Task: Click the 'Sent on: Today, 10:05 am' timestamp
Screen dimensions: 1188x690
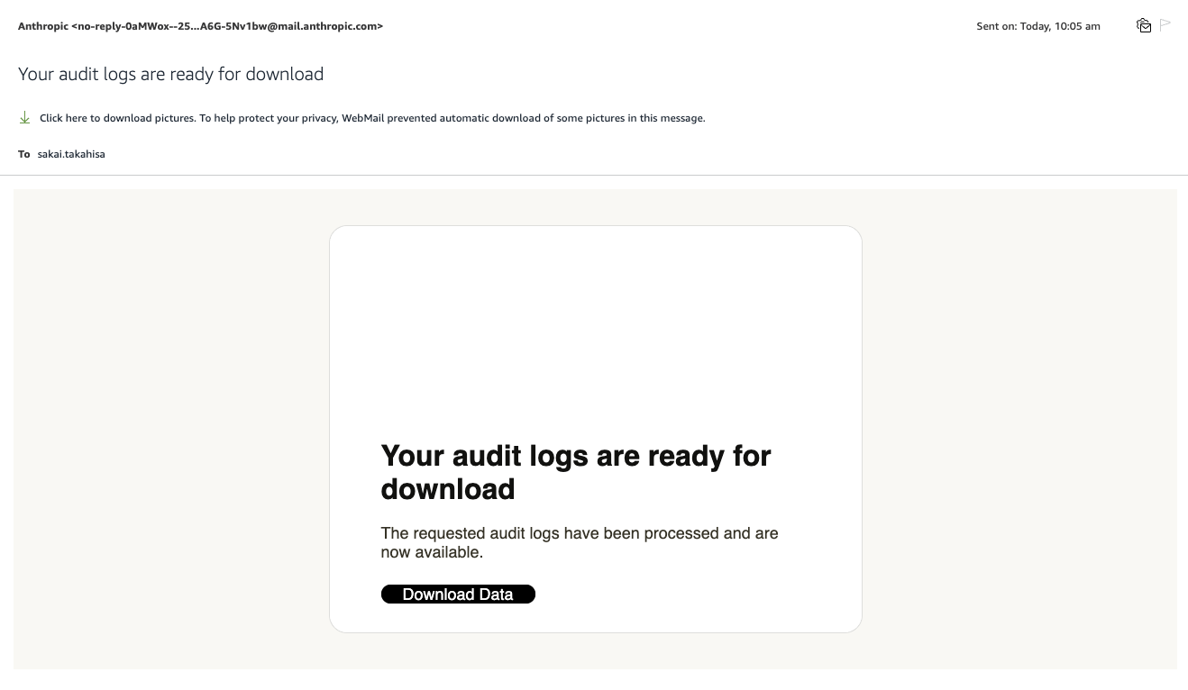Action: tap(1037, 26)
